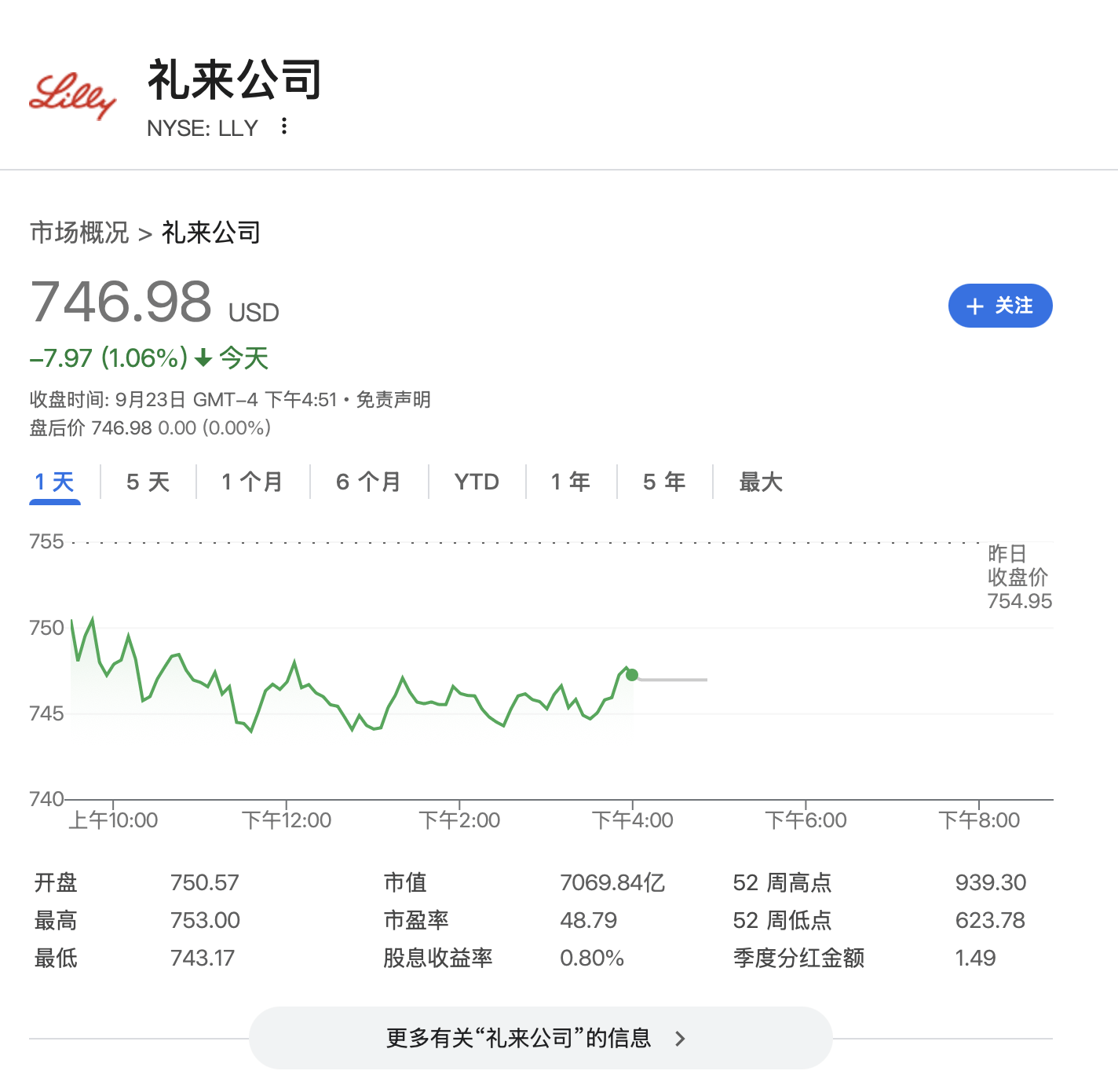This screenshot has width=1118, height=1089.
Task: Switch chart to YTD range
Action: pos(477,482)
